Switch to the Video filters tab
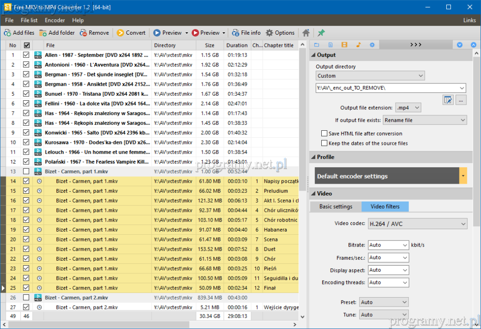The height and width of the screenshot is (329, 481). [x=385, y=207]
